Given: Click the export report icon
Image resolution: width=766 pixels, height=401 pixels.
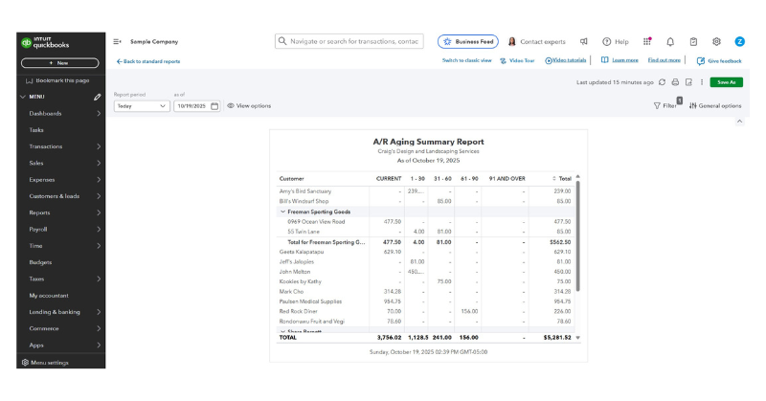Looking at the screenshot, I should (688, 82).
